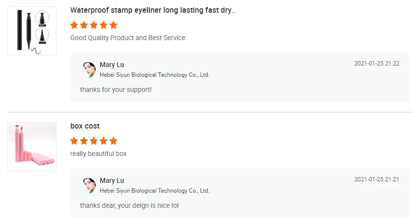The image size is (413, 221).
Task: Click the first star of the eyeliner review rating
Action: tap(74, 25)
